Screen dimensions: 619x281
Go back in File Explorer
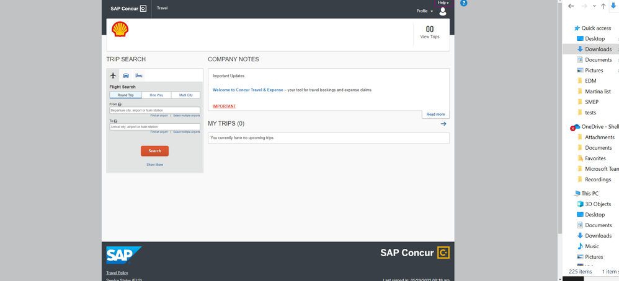pyautogui.click(x=571, y=6)
